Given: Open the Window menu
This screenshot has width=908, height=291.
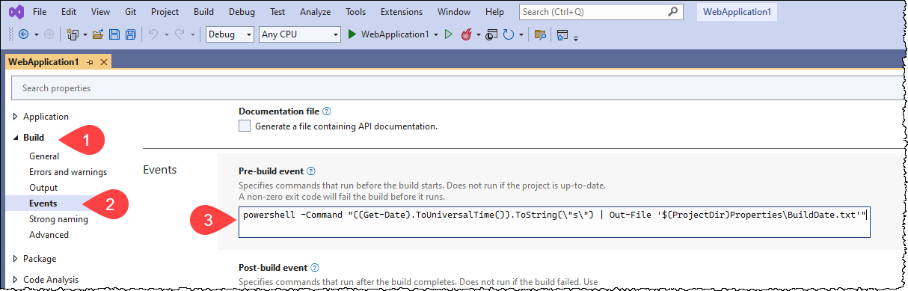Looking at the screenshot, I should (x=454, y=12).
